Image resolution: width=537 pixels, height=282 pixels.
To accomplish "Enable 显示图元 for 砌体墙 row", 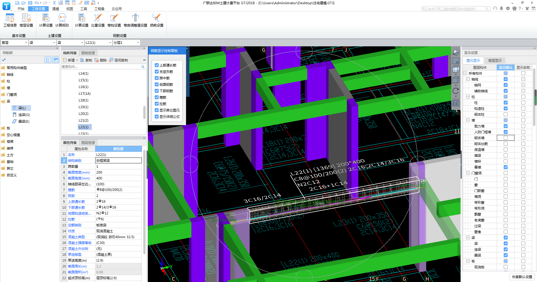I will point(506,138).
